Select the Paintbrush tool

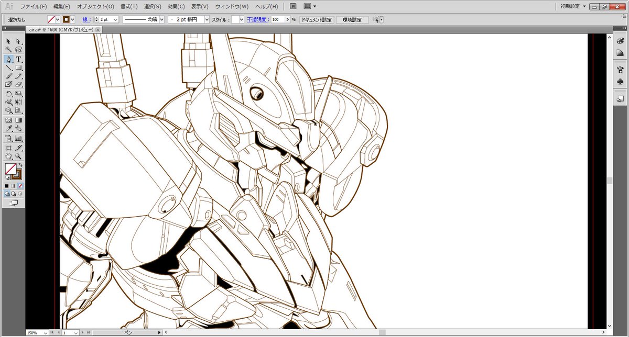[x=9, y=76]
